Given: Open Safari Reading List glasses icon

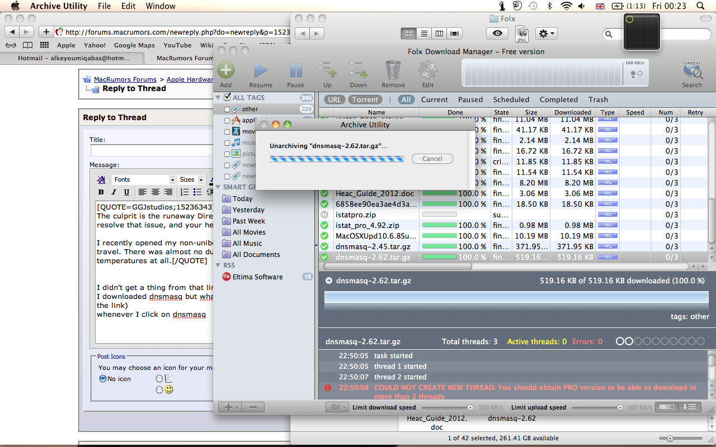Looking at the screenshot, I should click(x=11, y=45).
